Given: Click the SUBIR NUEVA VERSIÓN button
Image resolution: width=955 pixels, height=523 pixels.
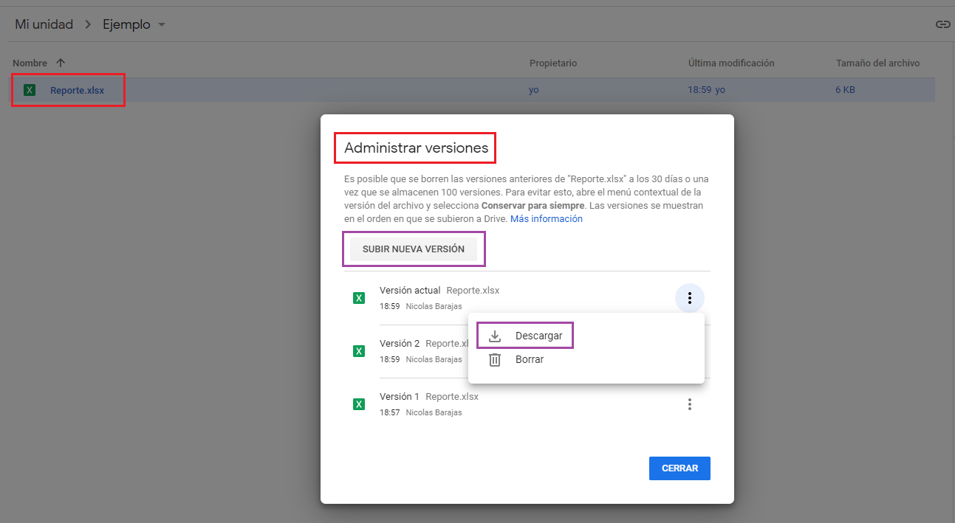Looking at the screenshot, I should (x=414, y=249).
